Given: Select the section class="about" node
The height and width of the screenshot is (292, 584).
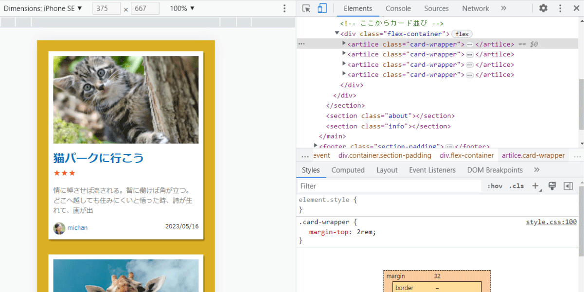Looking at the screenshot, I should coord(390,116).
